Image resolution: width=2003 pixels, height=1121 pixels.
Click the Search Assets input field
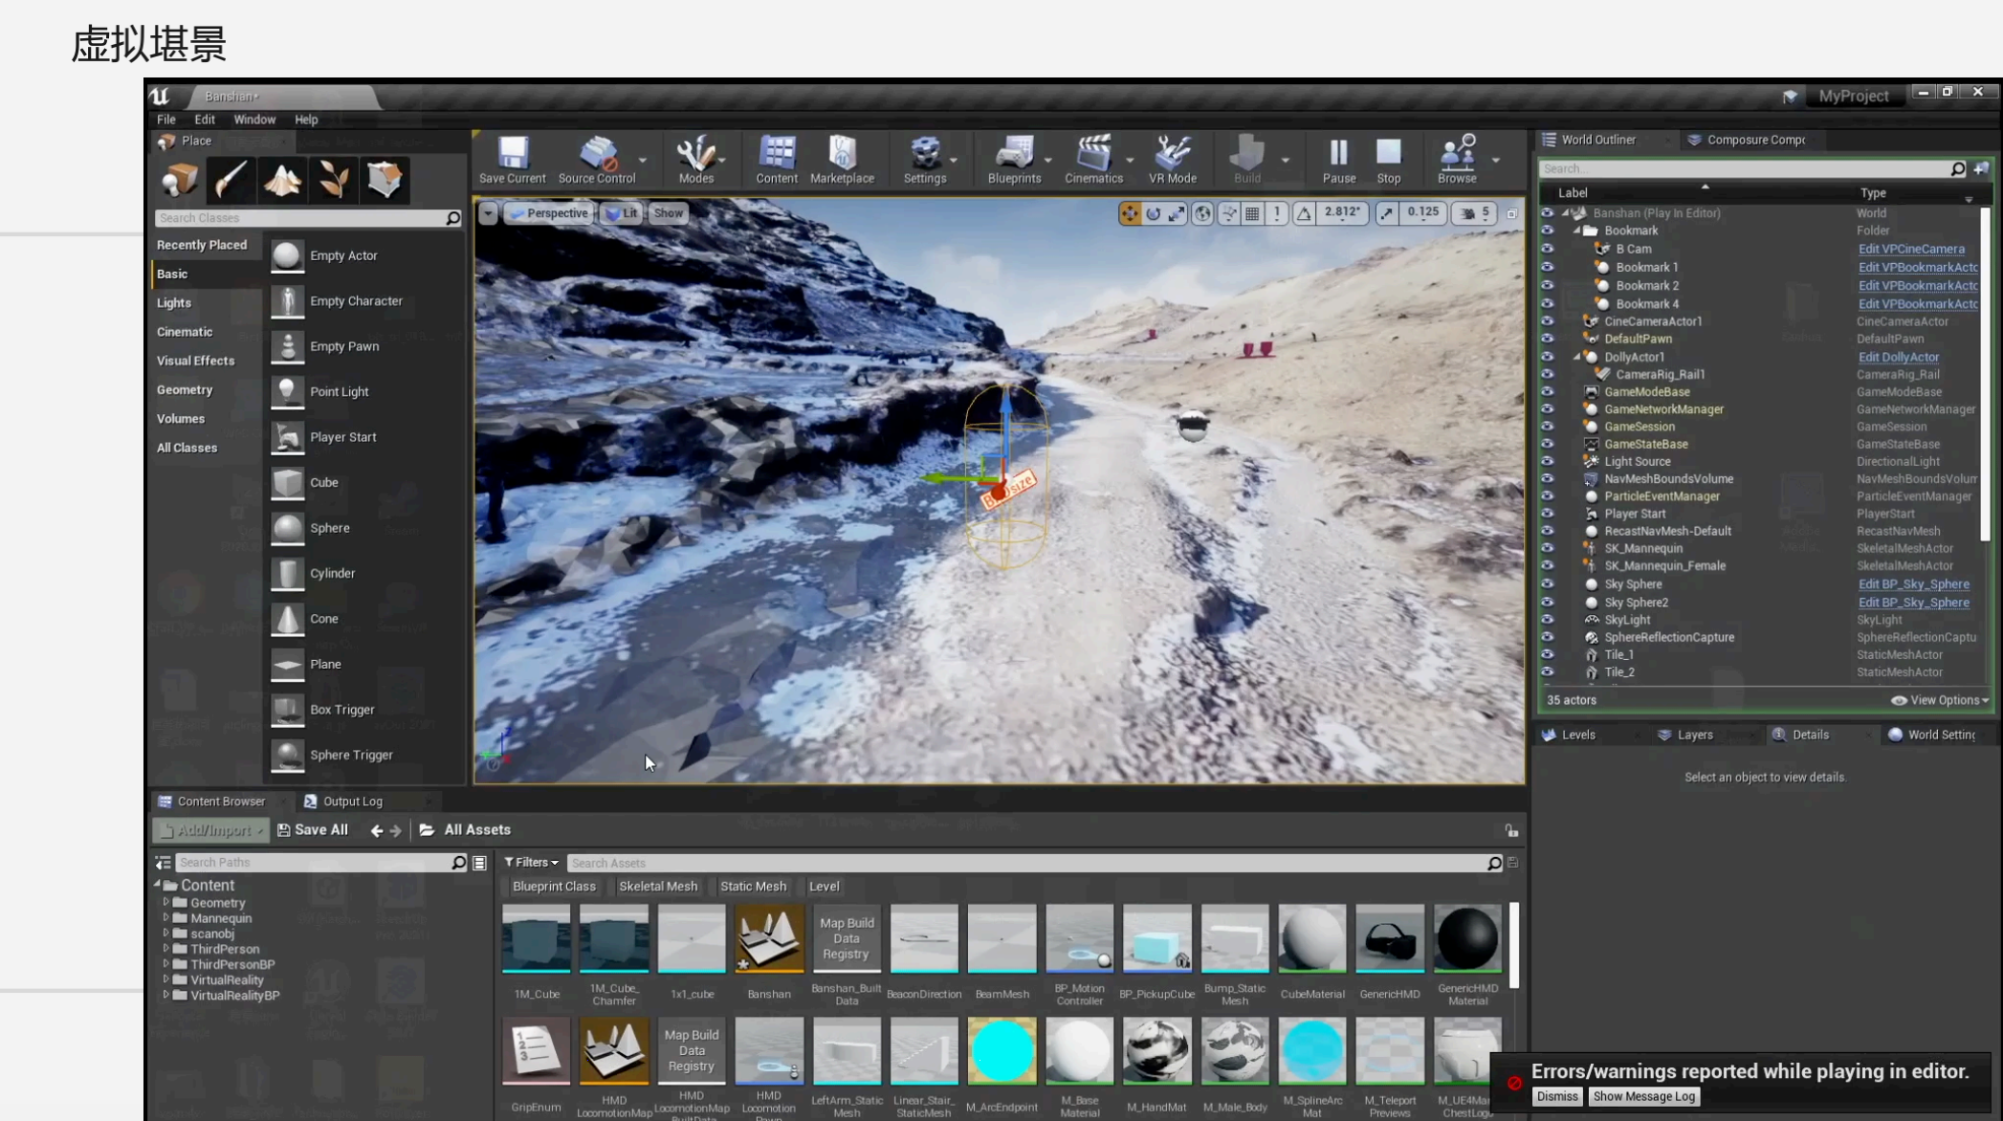1035,863
